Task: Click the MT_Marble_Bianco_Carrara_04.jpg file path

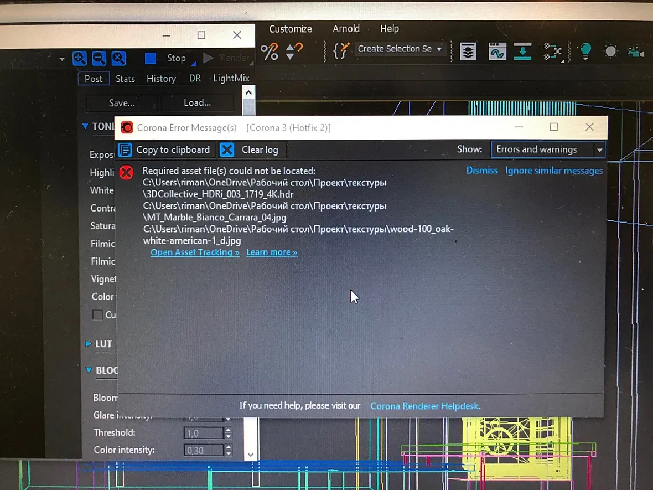Action: tap(215, 218)
